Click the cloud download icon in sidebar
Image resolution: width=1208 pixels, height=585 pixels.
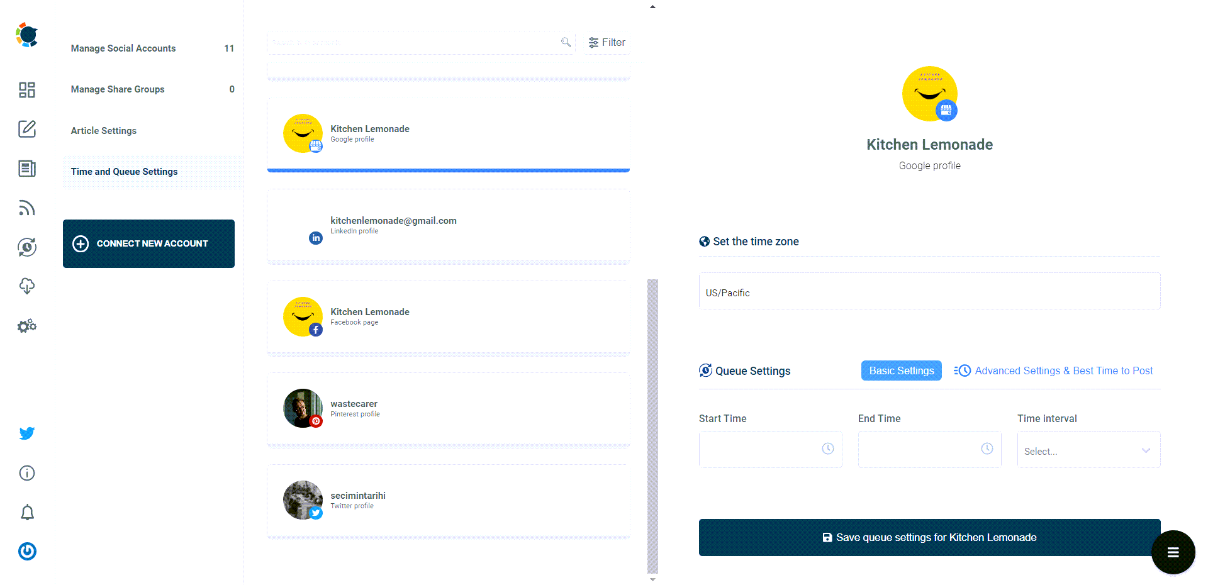click(x=26, y=286)
